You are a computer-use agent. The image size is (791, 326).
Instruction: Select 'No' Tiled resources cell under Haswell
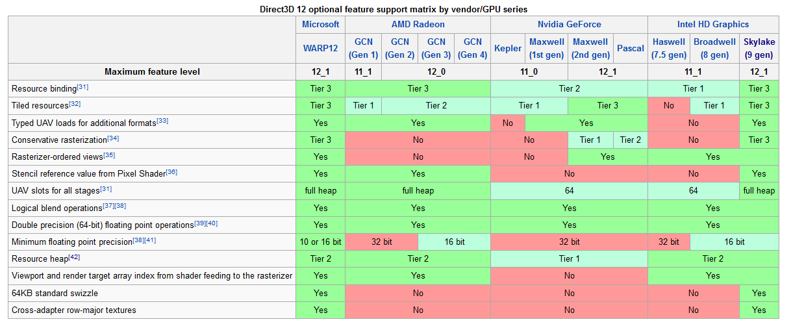(x=669, y=105)
